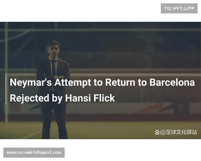
Task: Click the man's trouser legs on the pitch
Action: pos(55,122)
